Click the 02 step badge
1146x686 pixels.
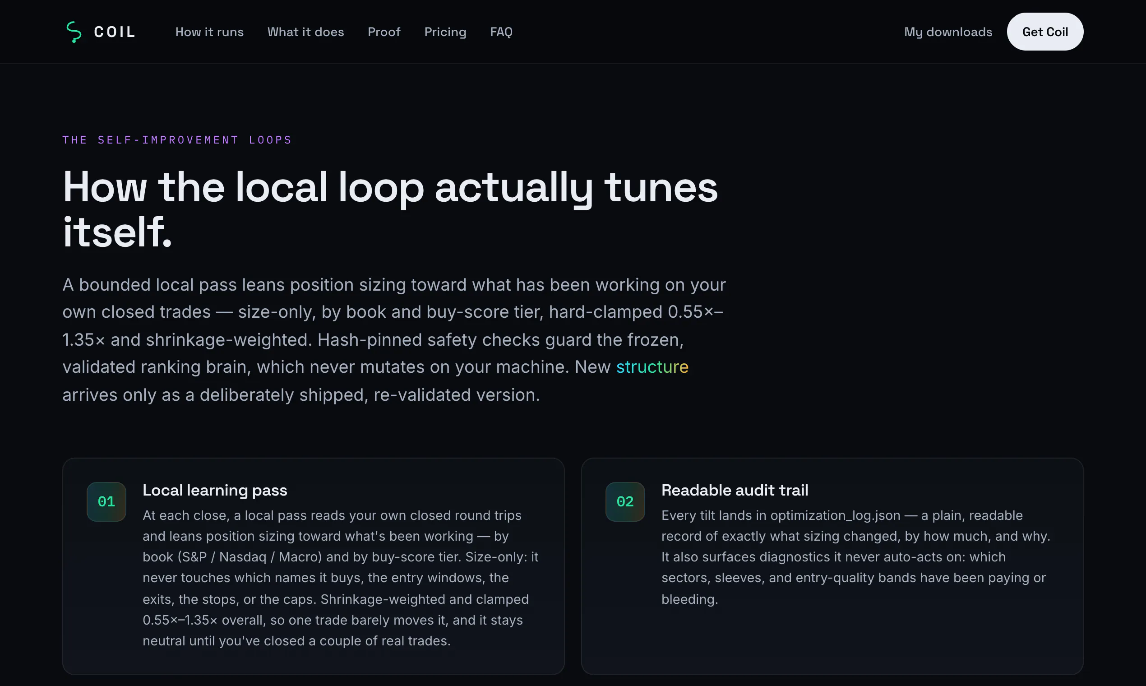[x=625, y=501]
